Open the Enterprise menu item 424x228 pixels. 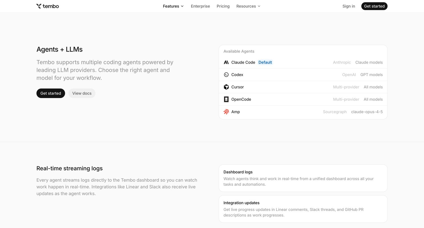(x=200, y=6)
